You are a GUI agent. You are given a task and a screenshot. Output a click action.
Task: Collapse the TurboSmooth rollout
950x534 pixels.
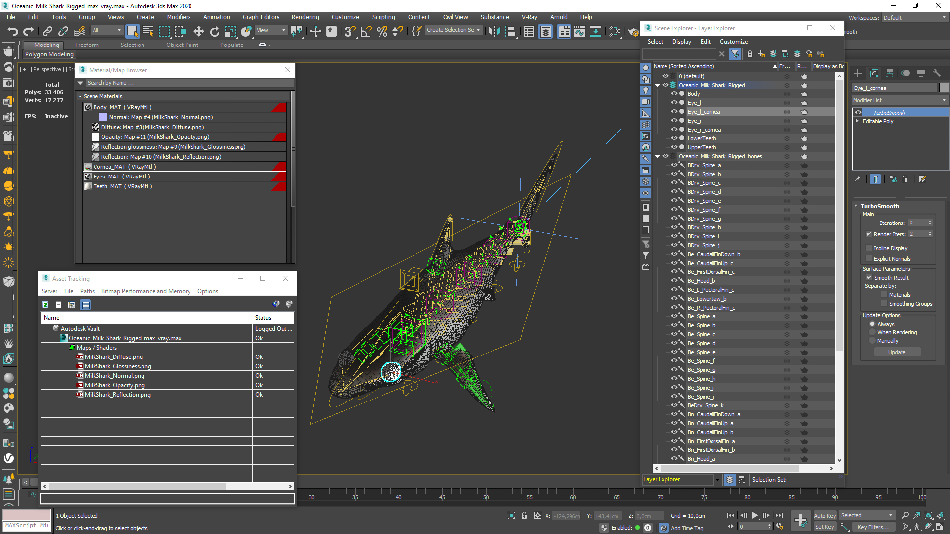pos(856,206)
